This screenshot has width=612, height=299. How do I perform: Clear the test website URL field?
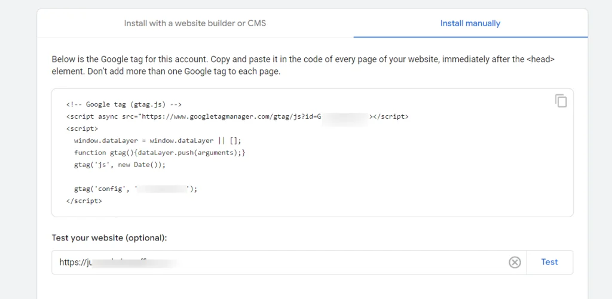(515, 263)
